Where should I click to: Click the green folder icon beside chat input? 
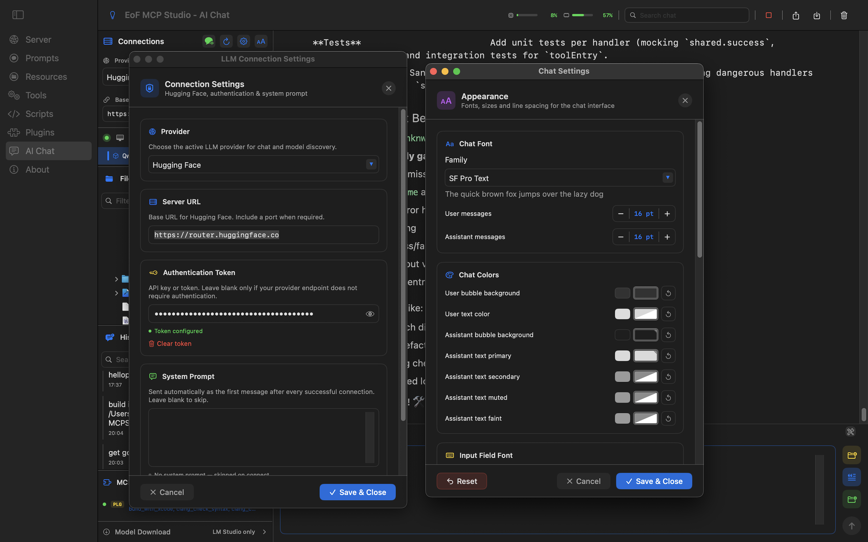pyautogui.click(x=851, y=499)
